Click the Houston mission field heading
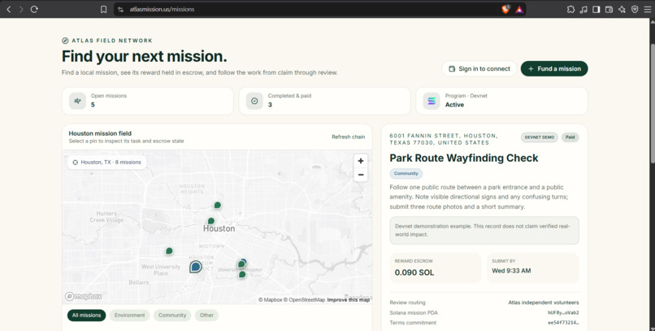Viewport: 655px width, 331px height. point(100,133)
